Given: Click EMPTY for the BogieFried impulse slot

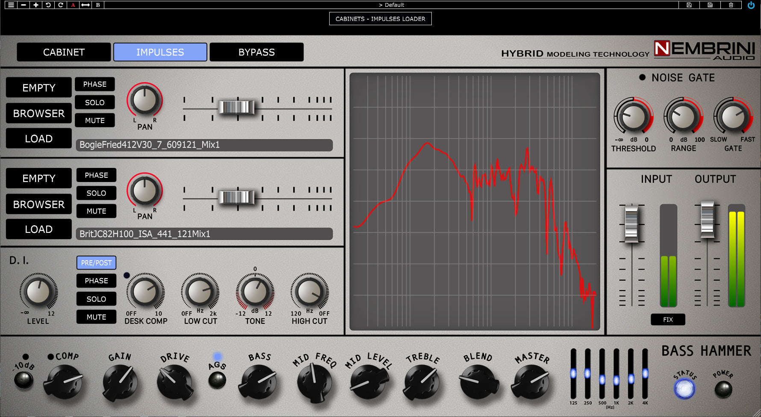Looking at the screenshot, I should click(x=39, y=88).
